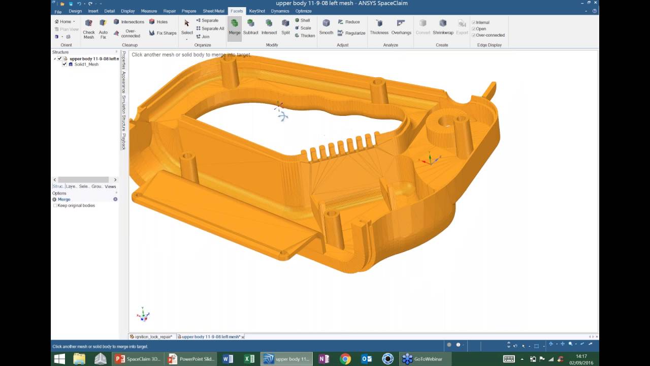This screenshot has height=366, width=650.
Task: Open the Thickness analysis tool
Action: [379, 27]
